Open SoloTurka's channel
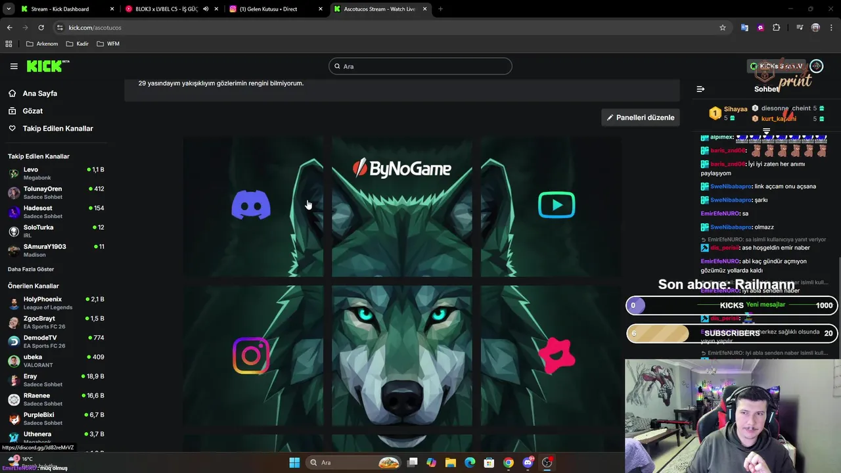The width and height of the screenshot is (841, 473). pos(56,231)
